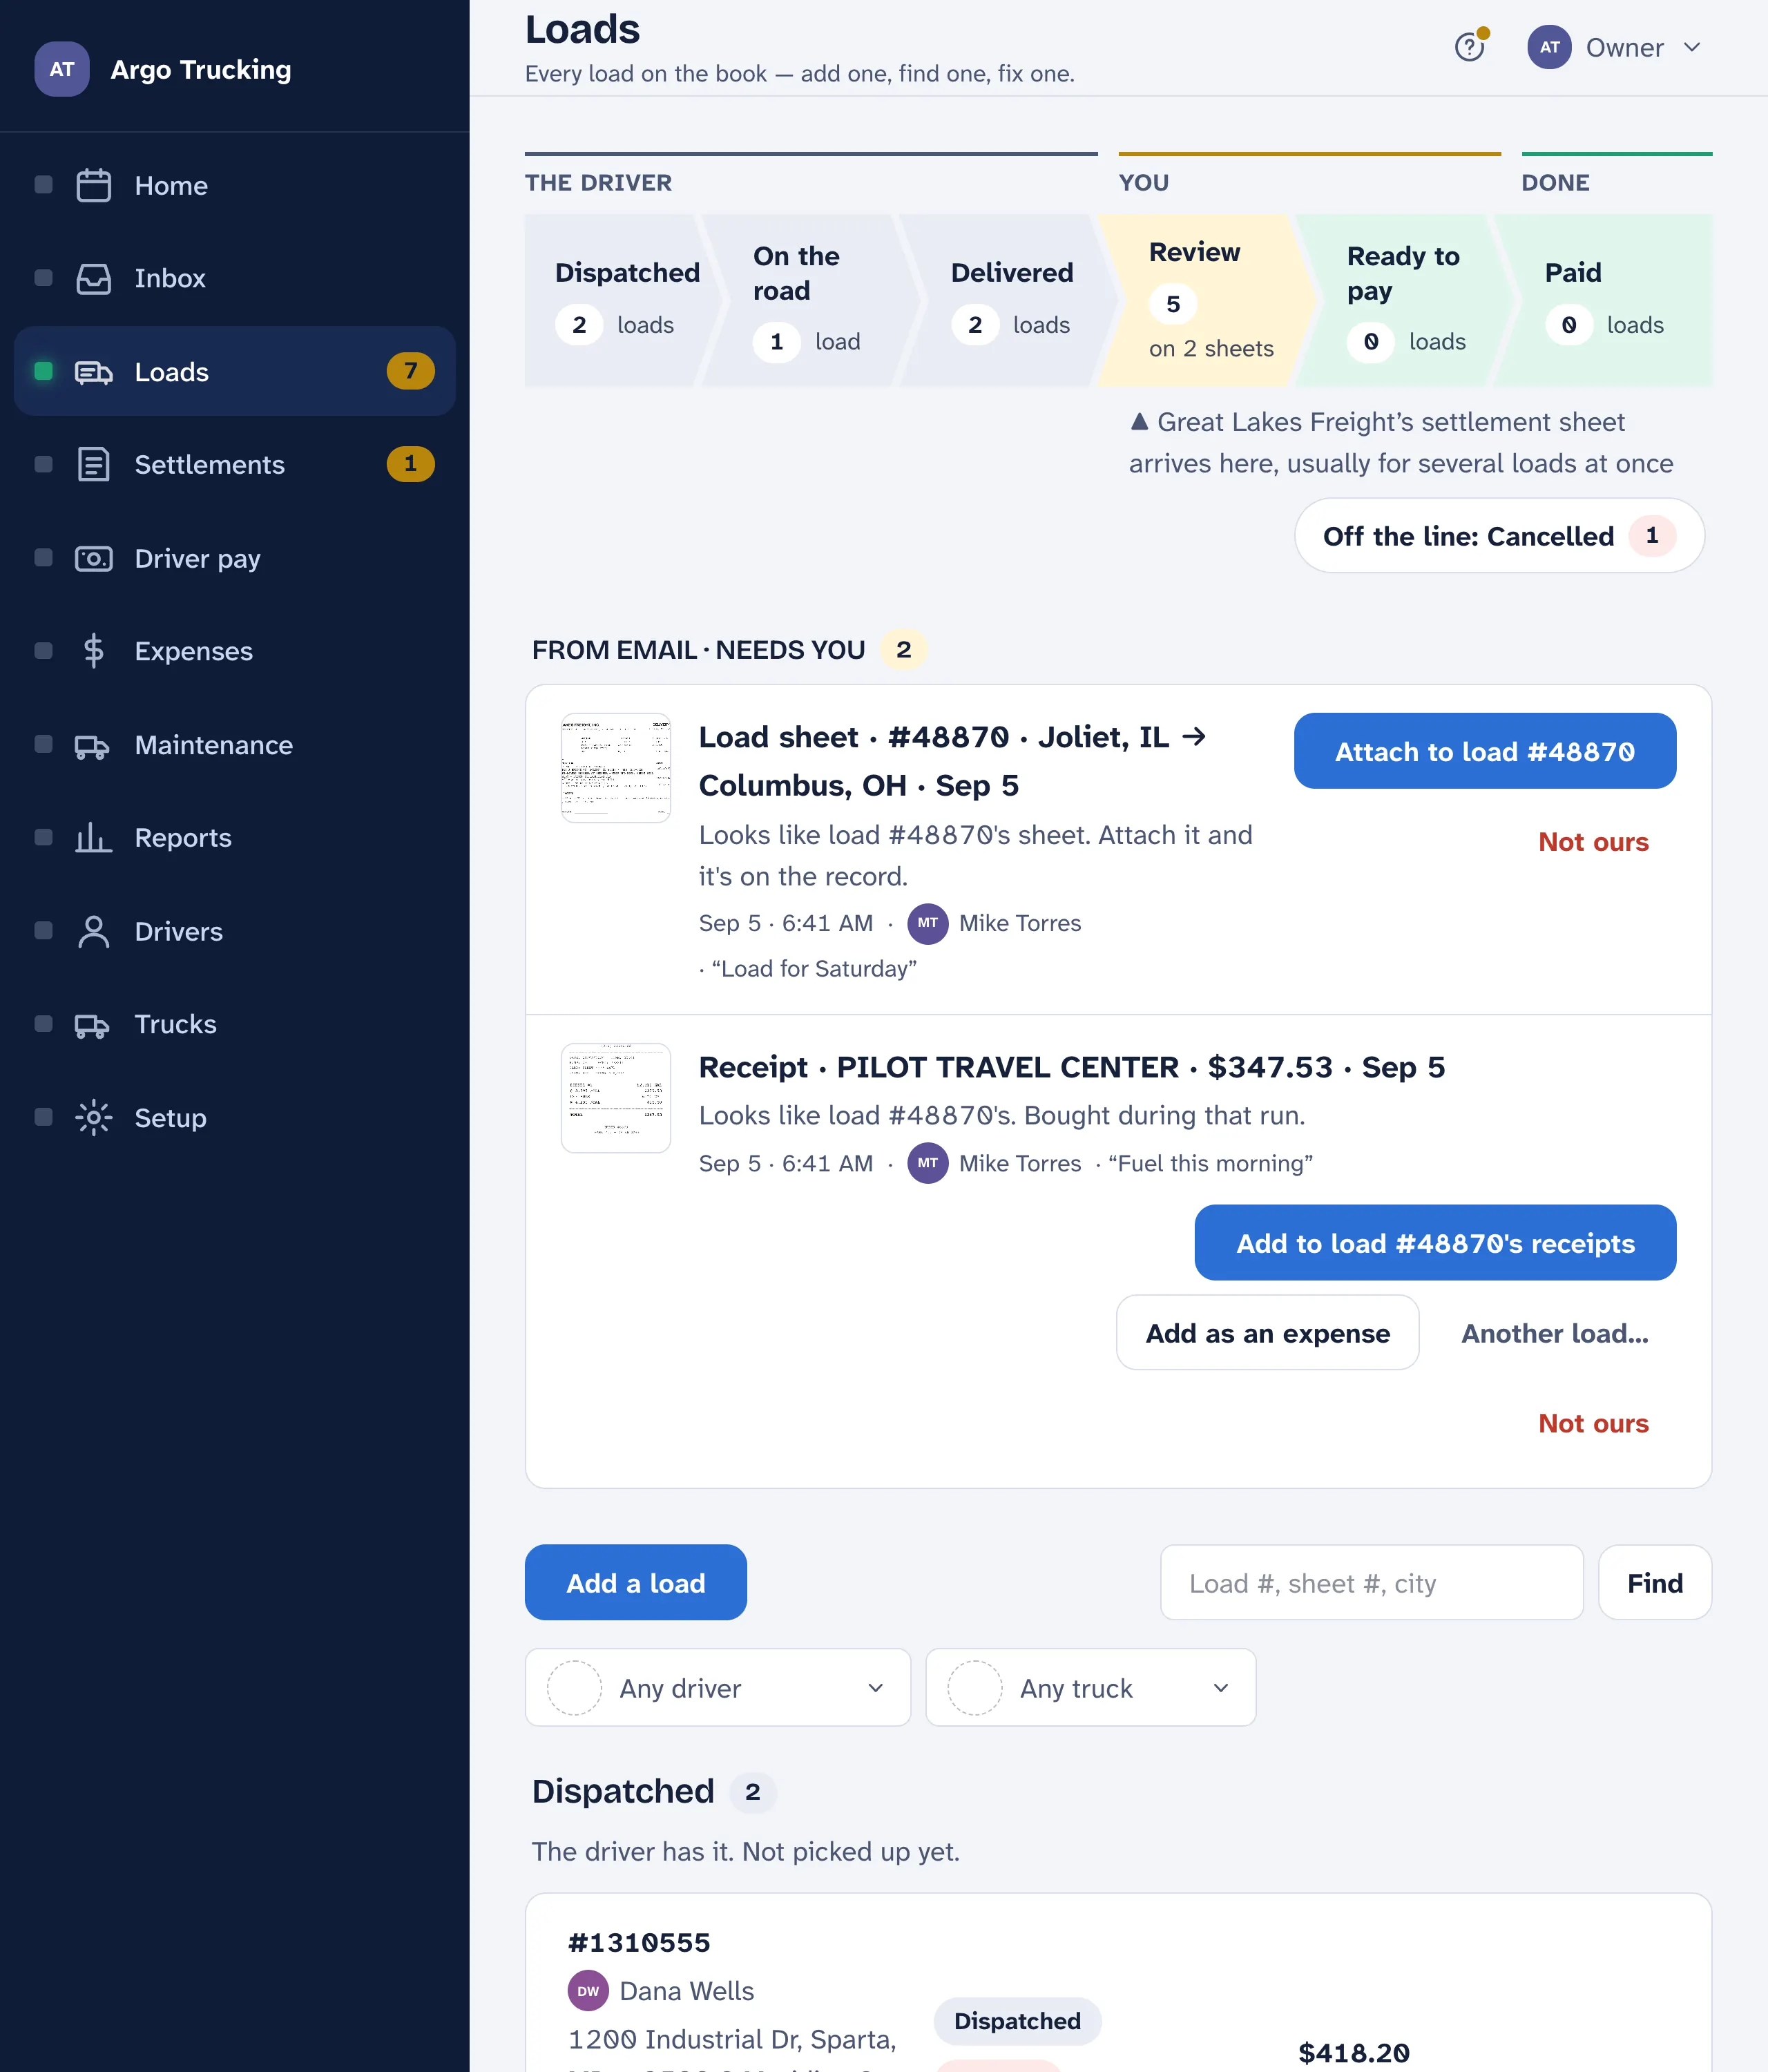Click the Argo Trucking AT logo
The width and height of the screenshot is (1768, 2072).
click(x=62, y=69)
